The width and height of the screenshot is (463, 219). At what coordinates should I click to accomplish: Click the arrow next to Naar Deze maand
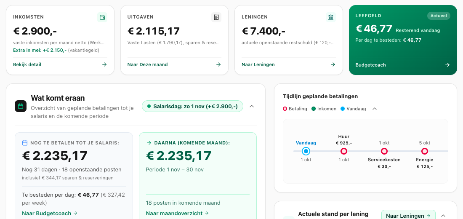(x=218, y=64)
